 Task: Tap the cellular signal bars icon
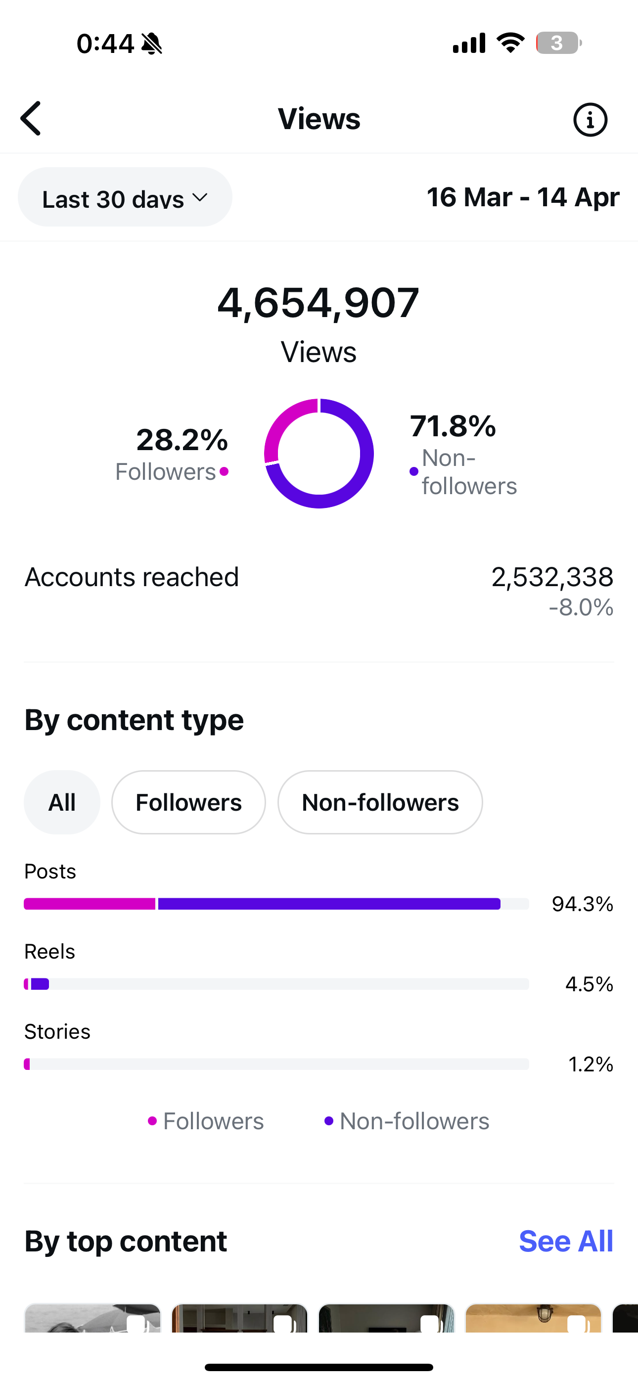pos(469,43)
